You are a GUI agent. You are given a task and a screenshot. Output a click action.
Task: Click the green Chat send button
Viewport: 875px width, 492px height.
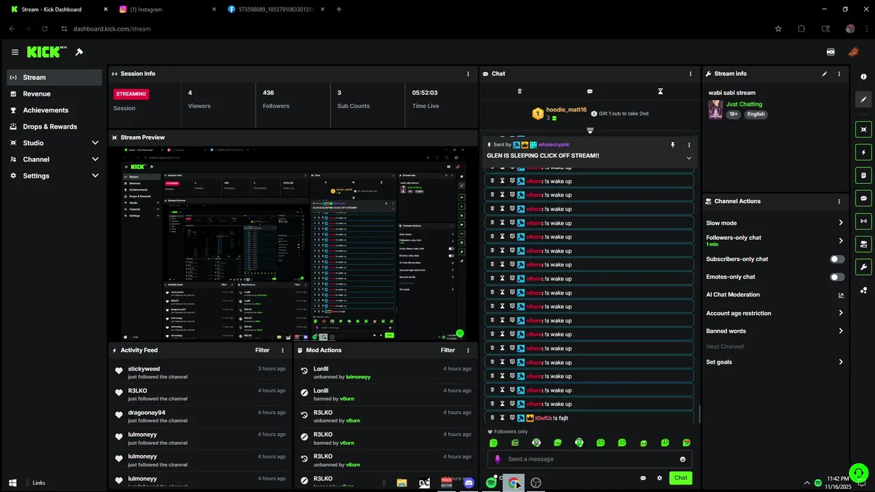pos(680,478)
